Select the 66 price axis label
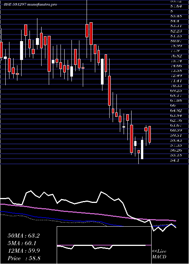 [173, 106]
